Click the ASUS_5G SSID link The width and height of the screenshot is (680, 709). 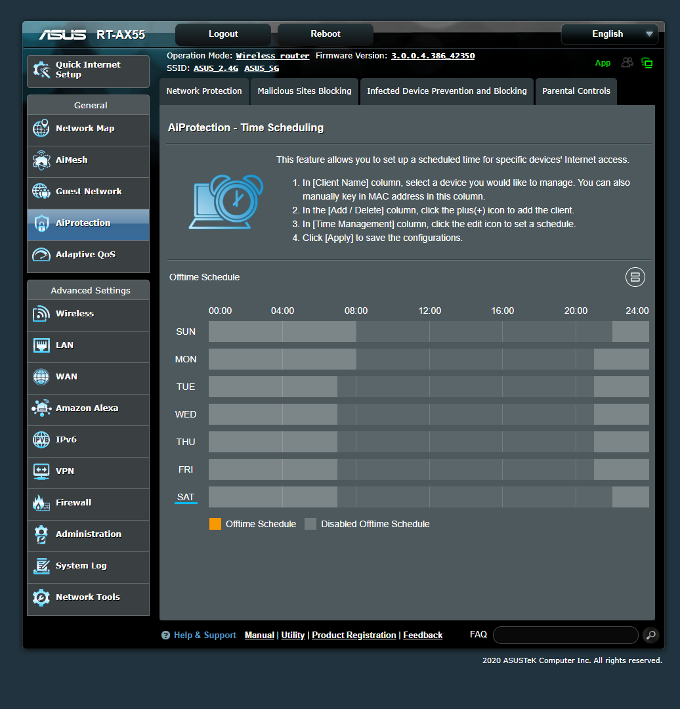pyautogui.click(x=262, y=68)
